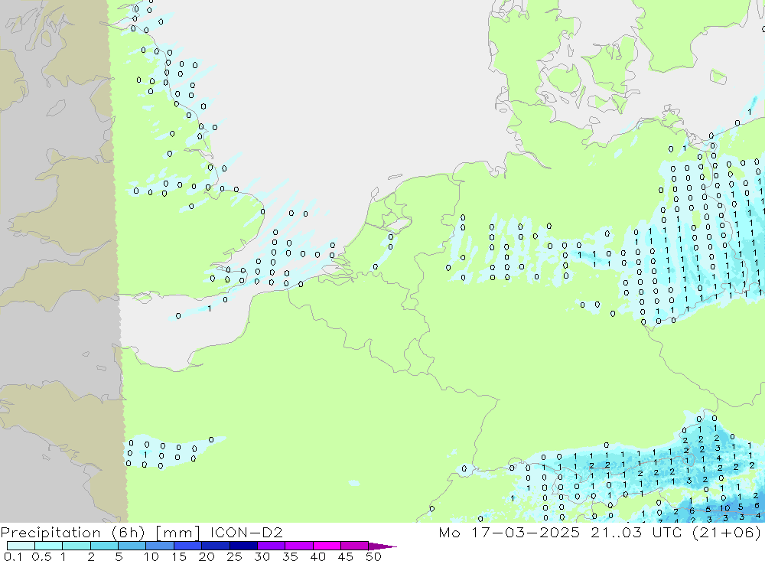Click the 'Precipitation' title word

50,532
